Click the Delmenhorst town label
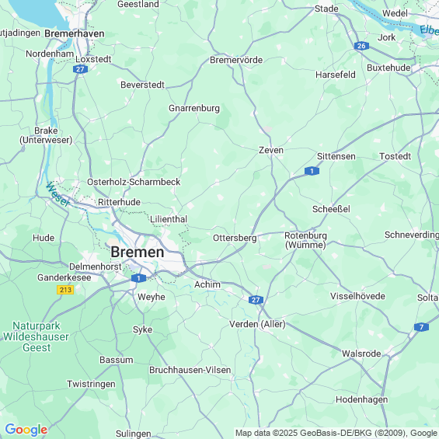 (96, 267)
